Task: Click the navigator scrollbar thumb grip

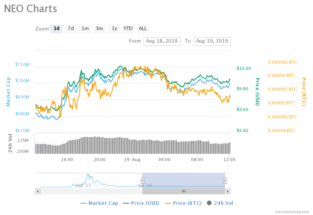Action: [183, 192]
